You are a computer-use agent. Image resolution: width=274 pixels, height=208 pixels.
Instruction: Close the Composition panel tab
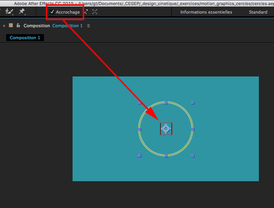(x=4, y=26)
